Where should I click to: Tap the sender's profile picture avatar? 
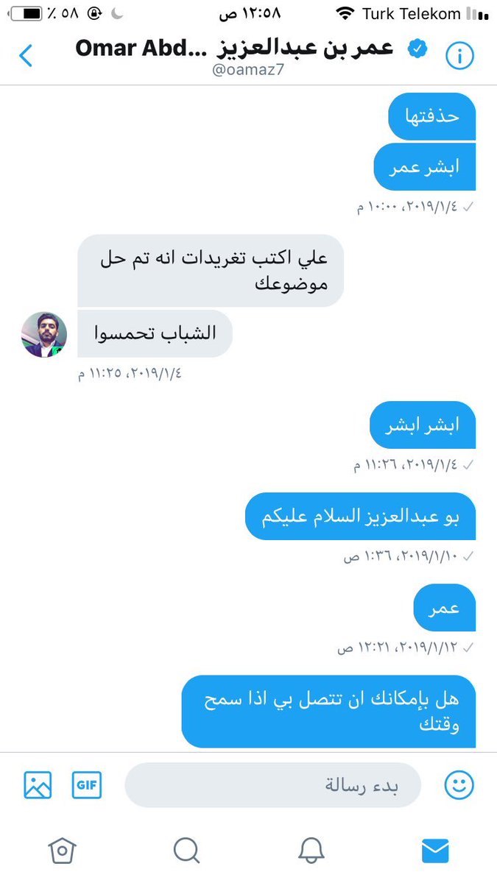tap(44, 334)
